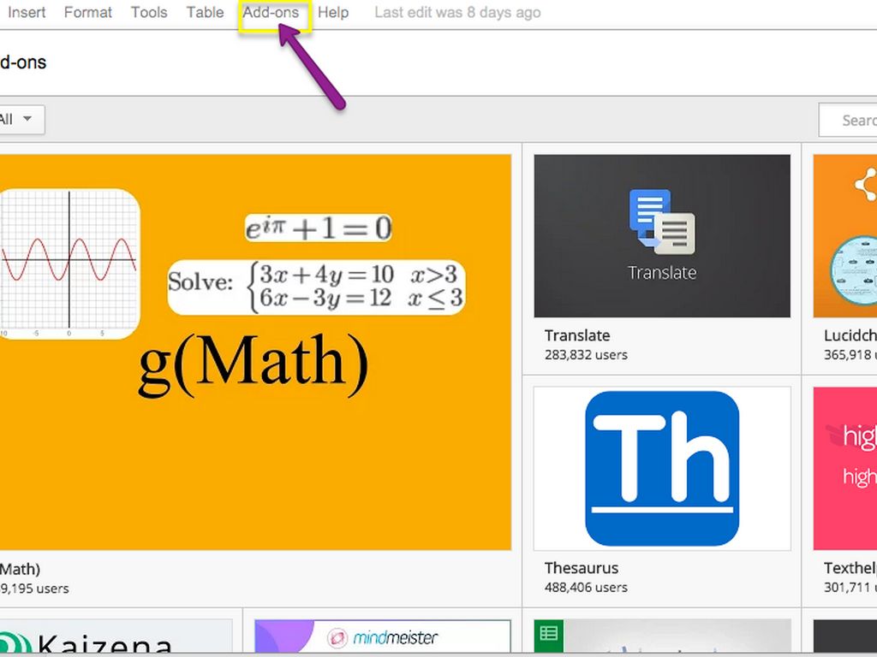Click the highlighted Add-ons menu
Viewport: 877px width, 657px height.
[271, 13]
